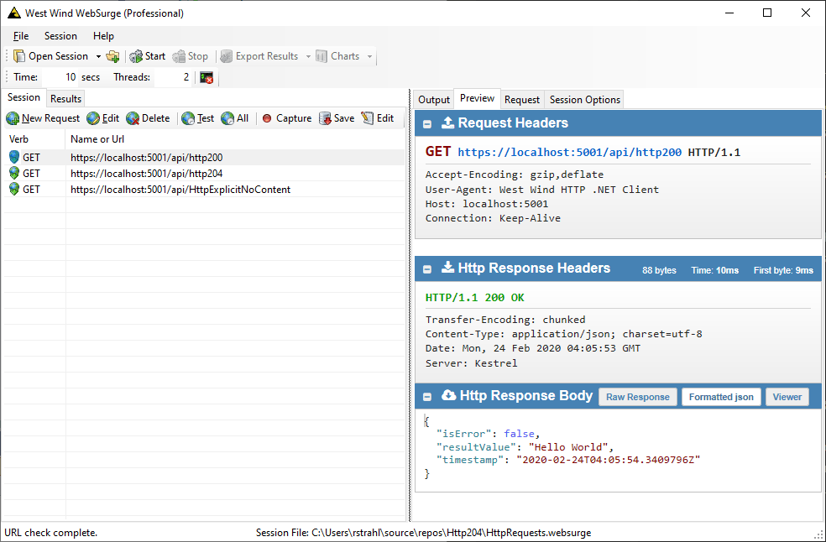Viewport: 826px width, 542px height.
Task: Click the Threads count field
Action: click(x=173, y=77)
